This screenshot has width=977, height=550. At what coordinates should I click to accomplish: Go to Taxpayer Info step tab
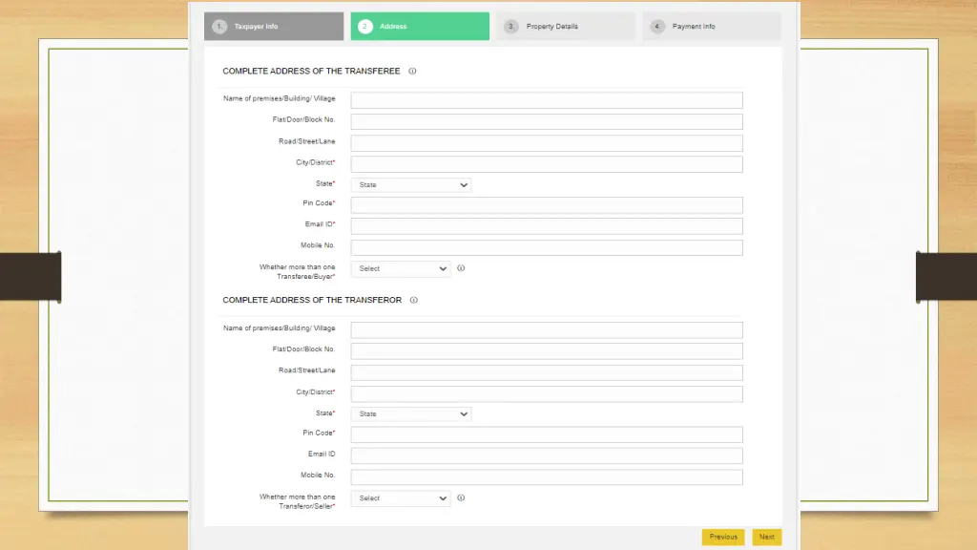[x=274, y=26]
